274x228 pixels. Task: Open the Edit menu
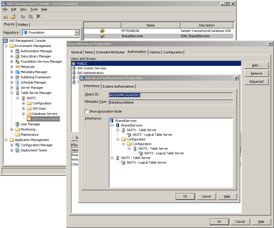point(14,9)
